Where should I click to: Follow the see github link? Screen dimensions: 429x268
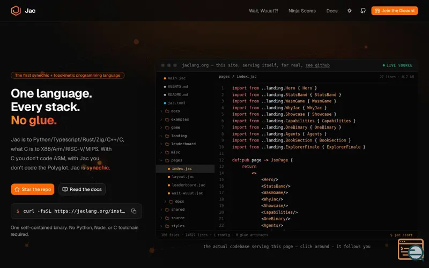click(x=317, y=65)
